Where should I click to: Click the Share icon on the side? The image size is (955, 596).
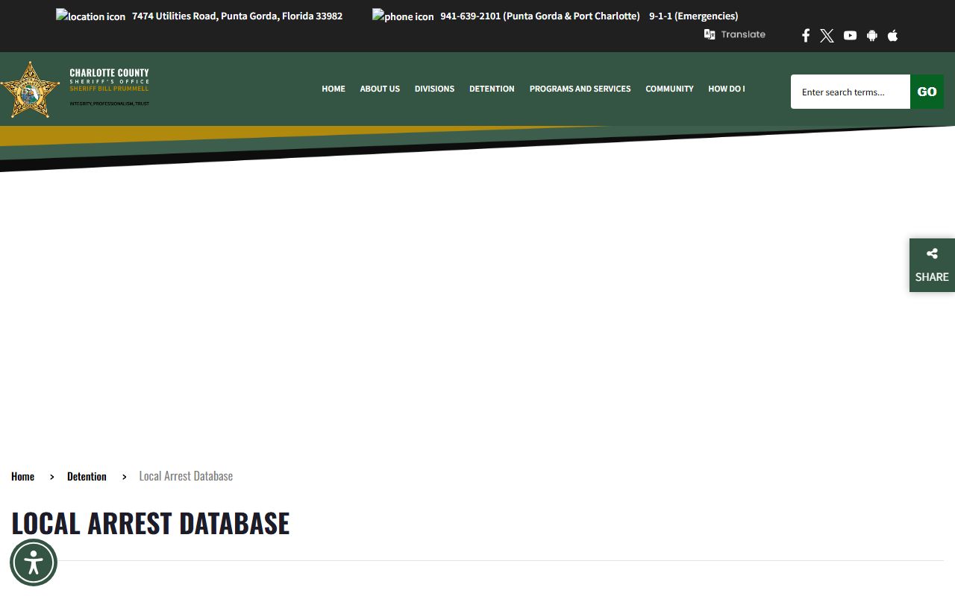(x=932, y=254)
